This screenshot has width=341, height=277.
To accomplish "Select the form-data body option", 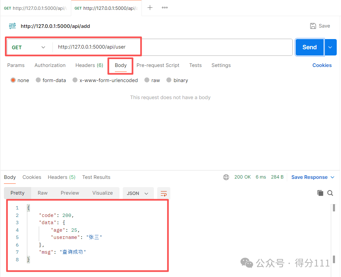I will pyautogui.click(x=38, y=80).
